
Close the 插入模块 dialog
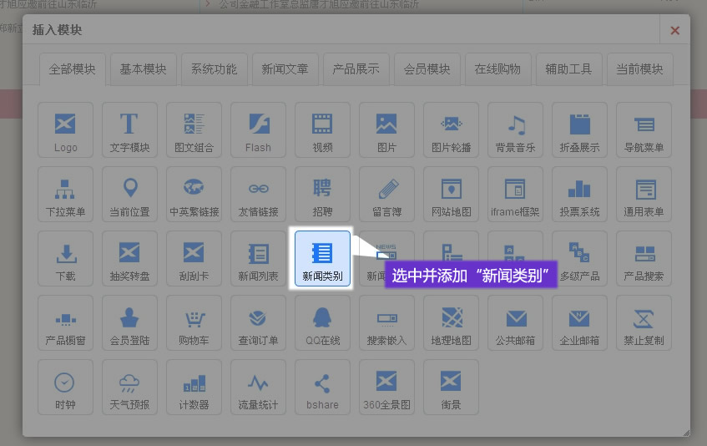point(674,31)
